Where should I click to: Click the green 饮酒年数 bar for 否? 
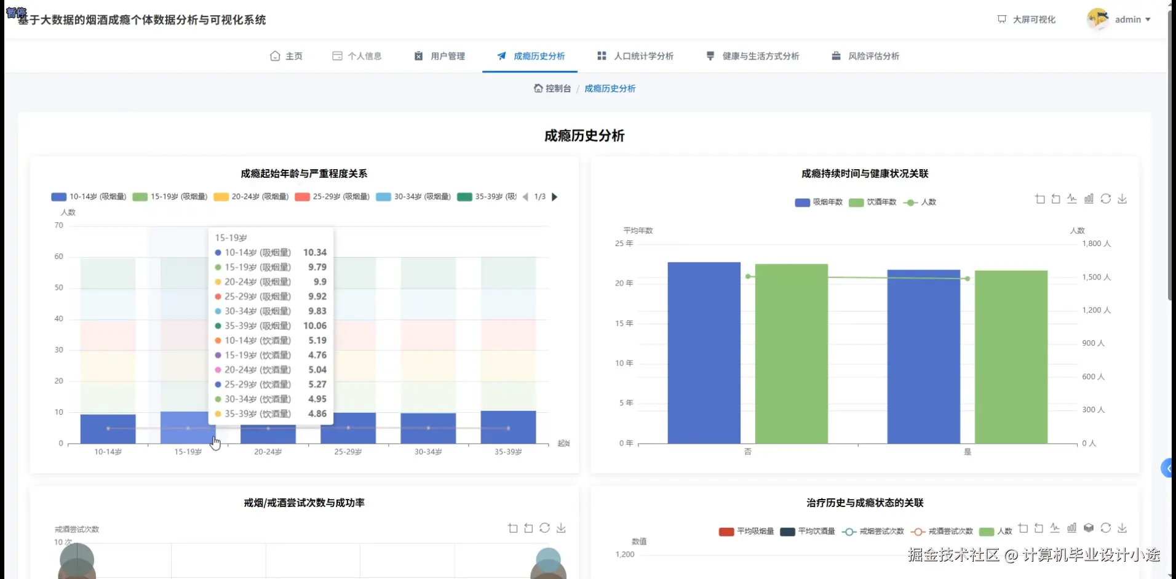[x=792, y=354]
